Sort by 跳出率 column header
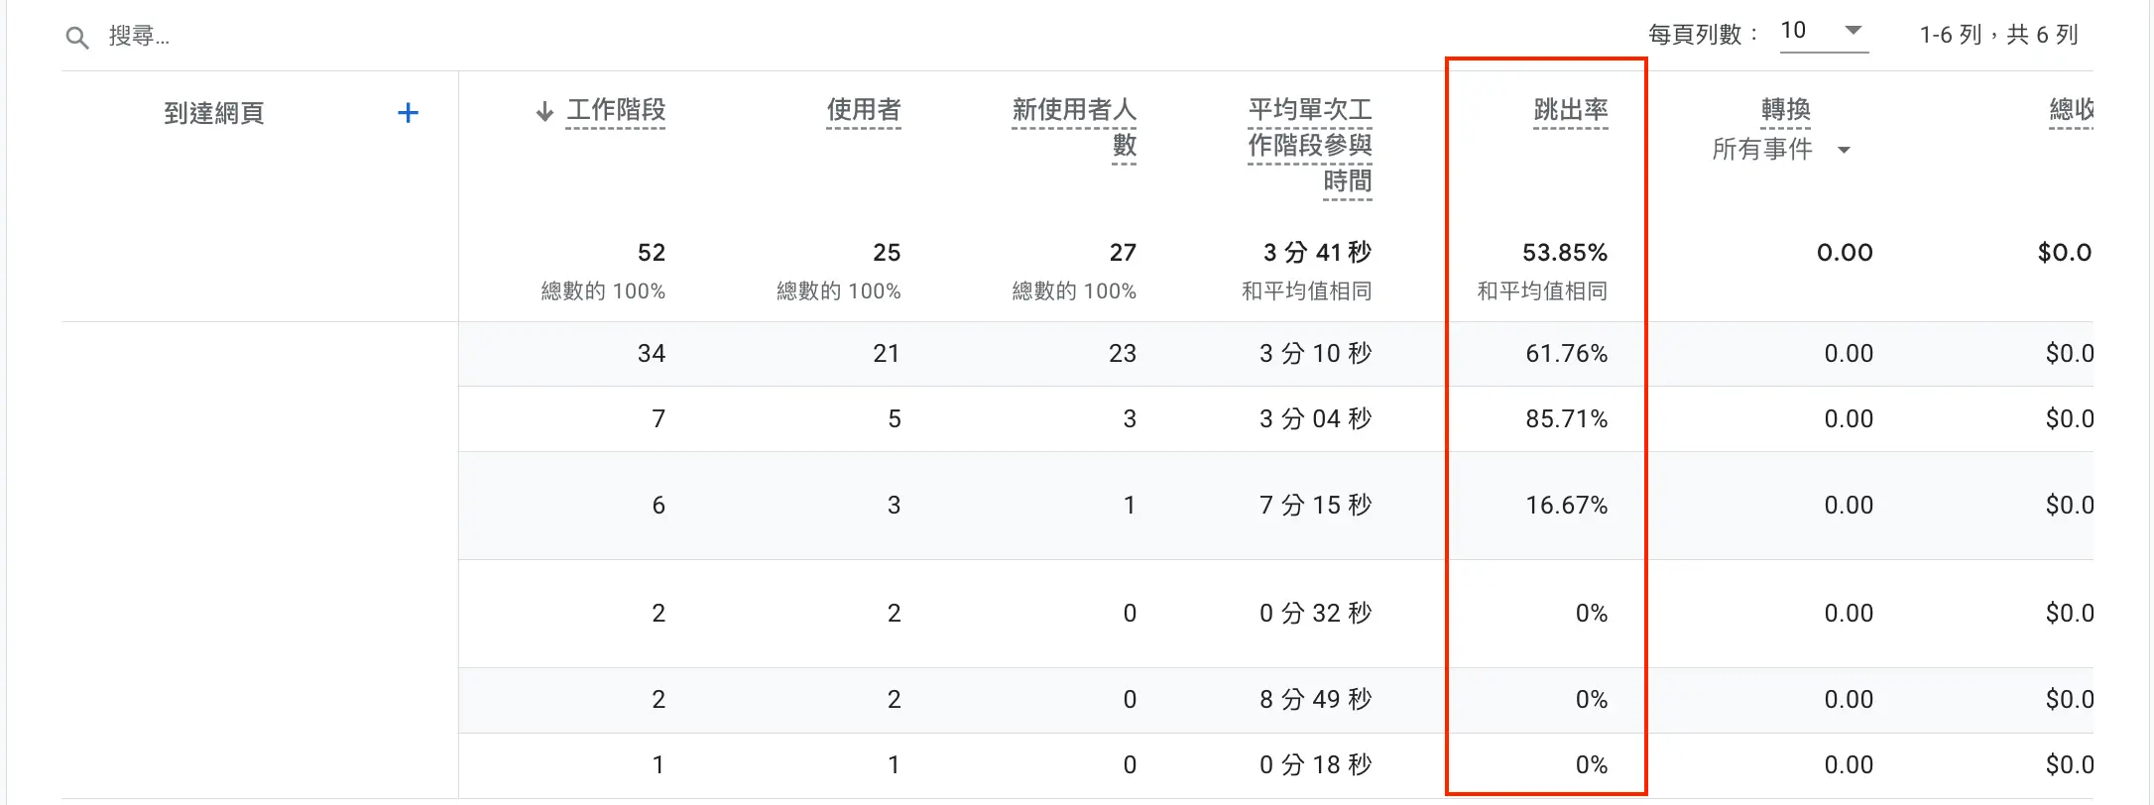This screenshot has height=805, width=2154. (x=1571, y=110)
